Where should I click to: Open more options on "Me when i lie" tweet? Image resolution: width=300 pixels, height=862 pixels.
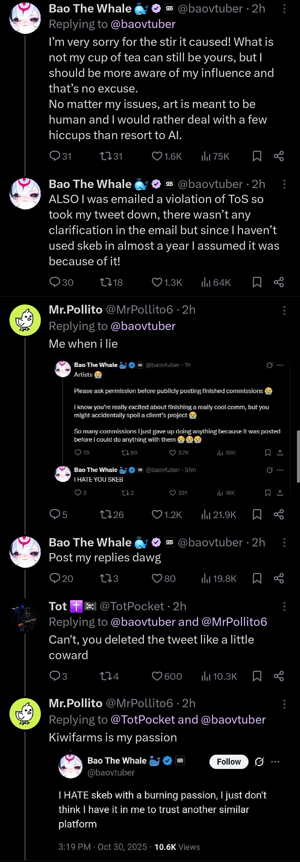tap(284, 310)
